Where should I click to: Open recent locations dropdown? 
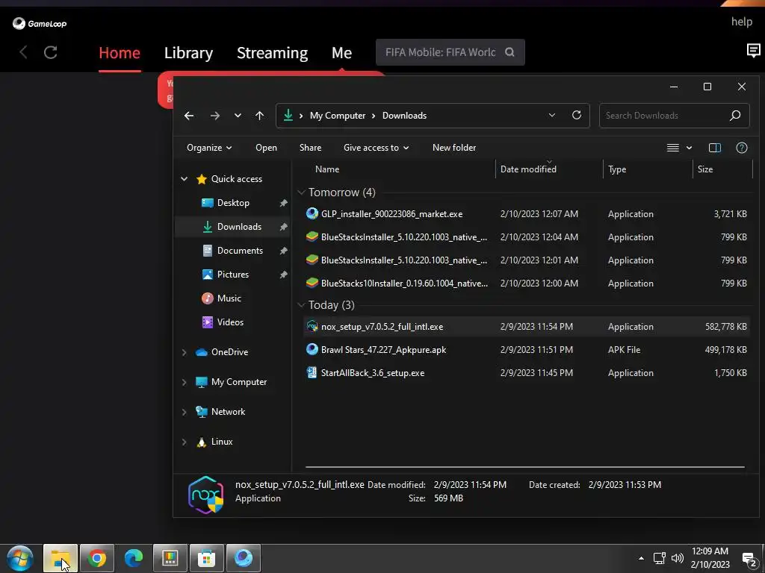click(x=238, y=116)
